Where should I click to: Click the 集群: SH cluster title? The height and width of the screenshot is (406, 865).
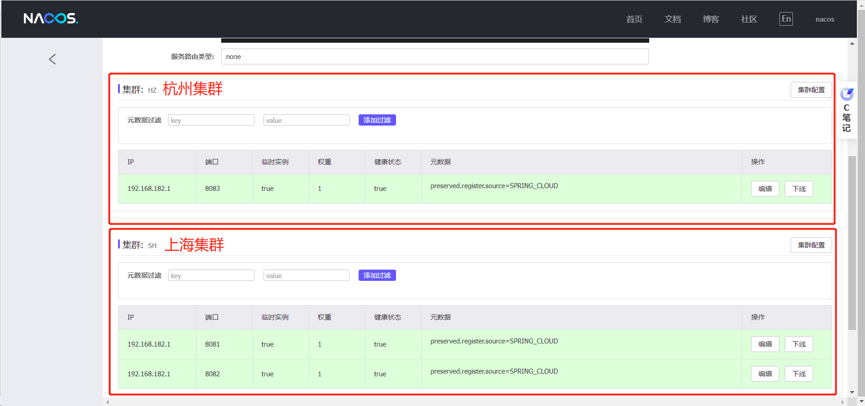coord(139,245)
